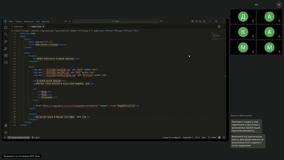This screenshot has width=284, height=160.
Task: Select footer in breadcrumbs
Action: [x=128, y=31]
